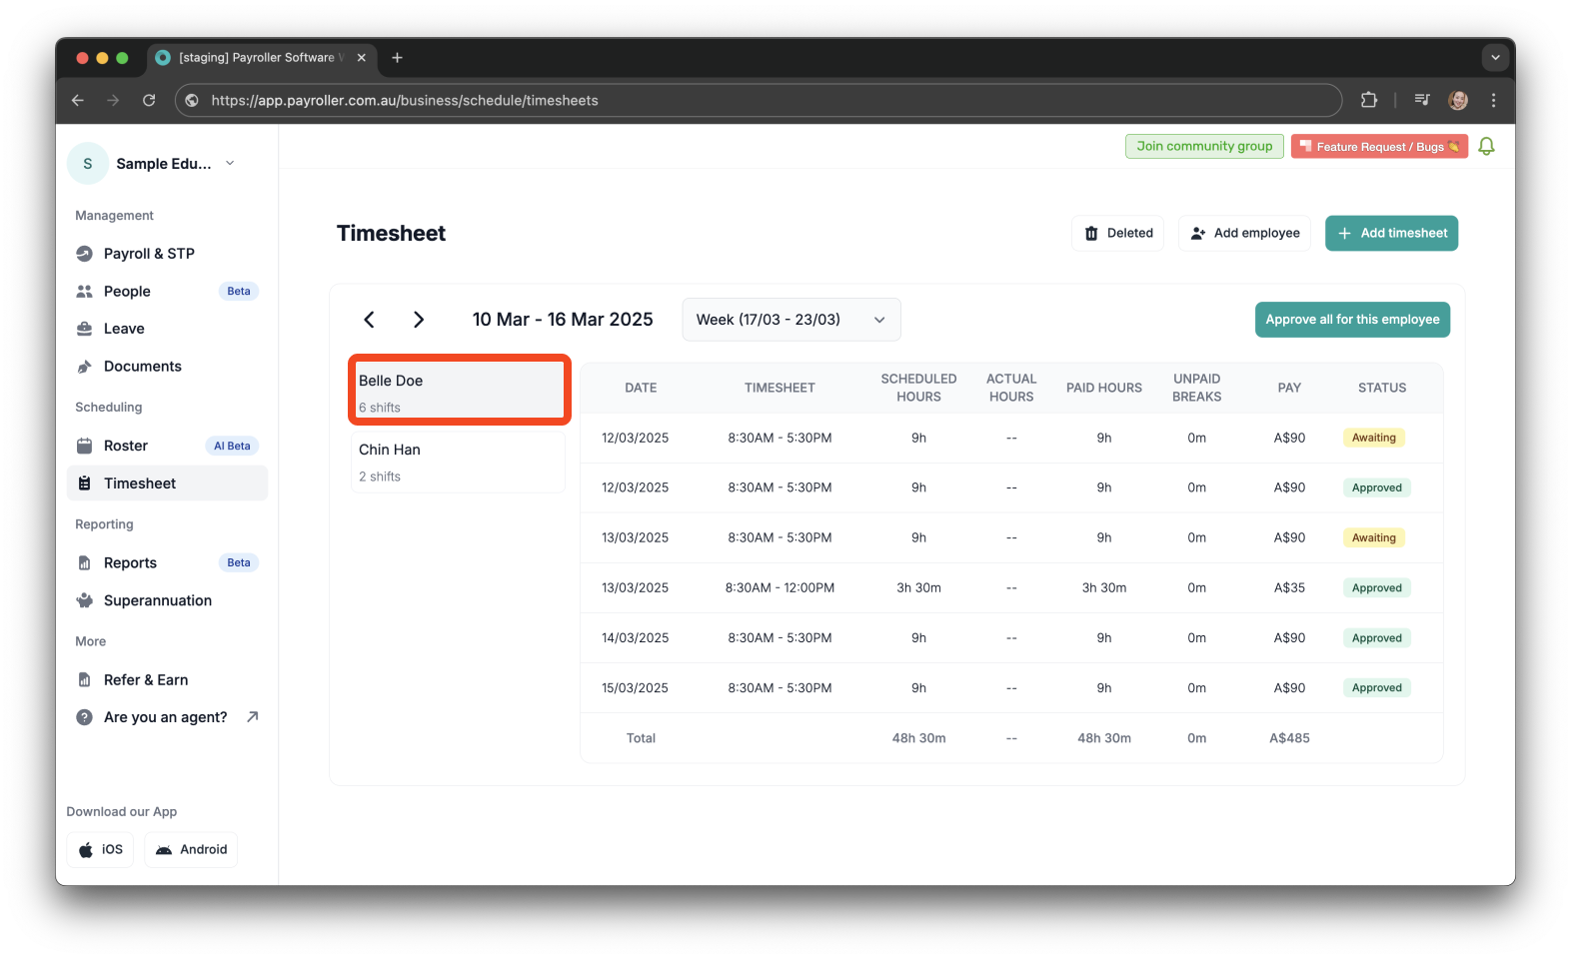The width and height of the screenshot is (1572, 959).
Task: Click the Payroll & STP sidebar icon
Action: [85, 254]
